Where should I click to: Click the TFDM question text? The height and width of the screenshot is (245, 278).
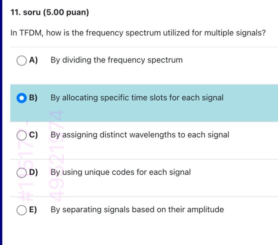pyautogui.click(x=138, y=33)
